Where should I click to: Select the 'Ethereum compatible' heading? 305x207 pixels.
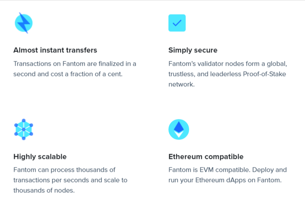206,157
